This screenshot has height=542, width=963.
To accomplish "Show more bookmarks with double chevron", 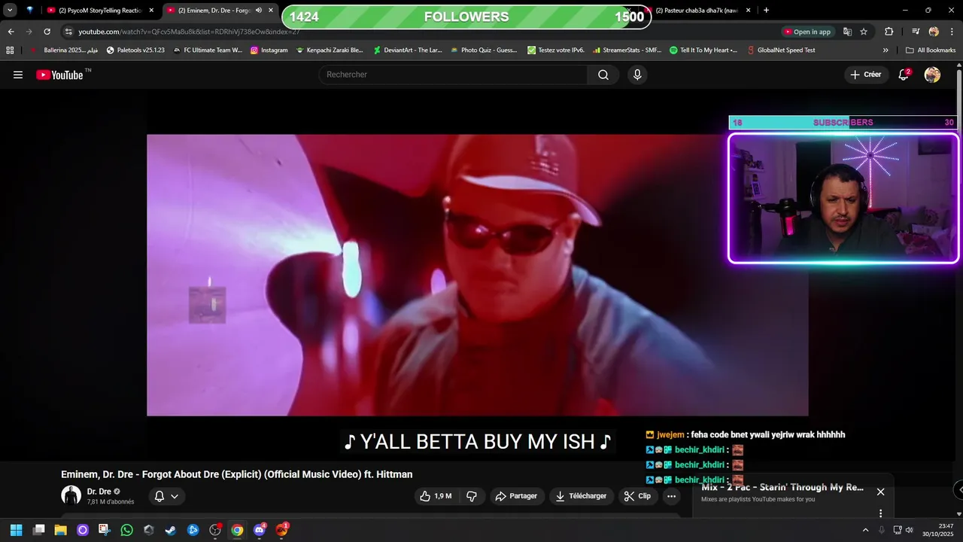I will click(x=886, y=50).
